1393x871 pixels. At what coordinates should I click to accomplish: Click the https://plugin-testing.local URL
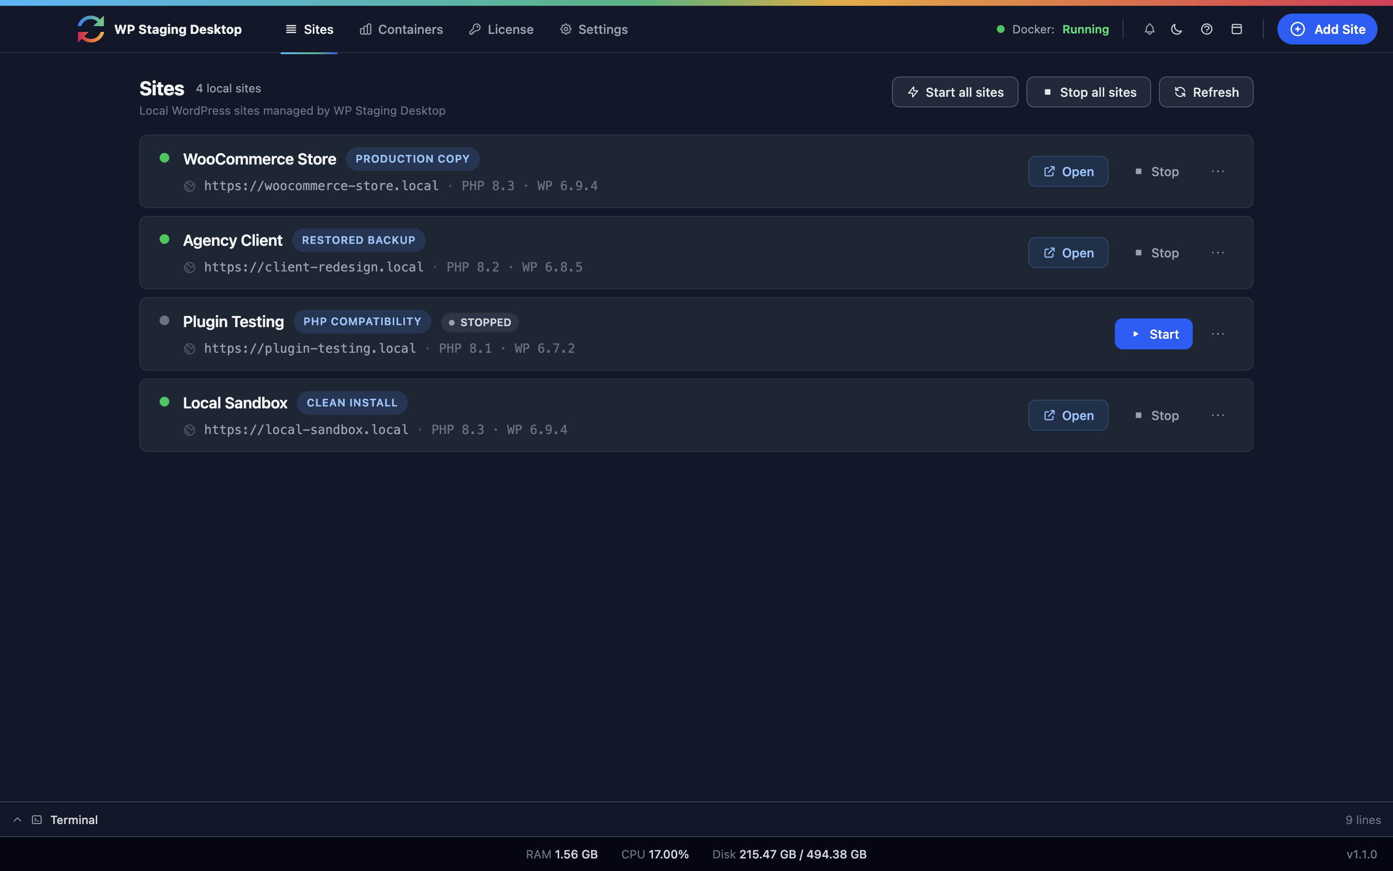[x=310, y=348]
